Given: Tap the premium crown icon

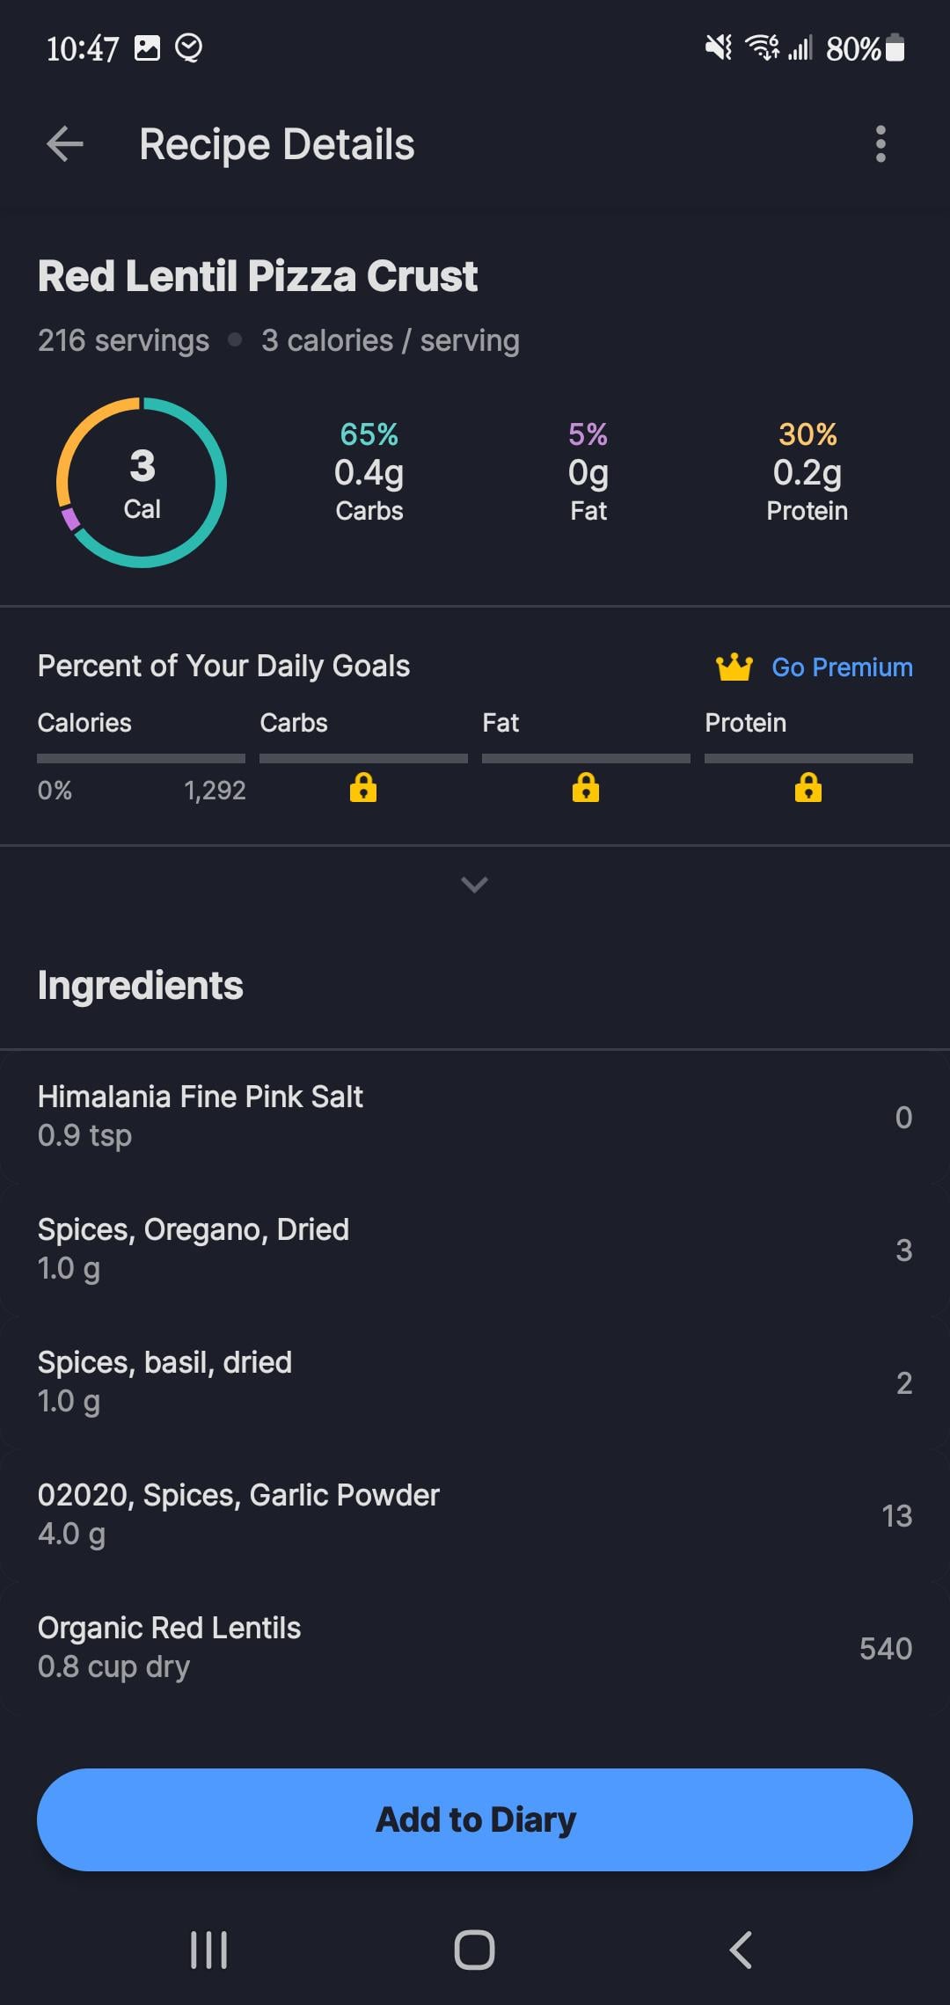Looking at the screenshot, I should click(734, 667).
